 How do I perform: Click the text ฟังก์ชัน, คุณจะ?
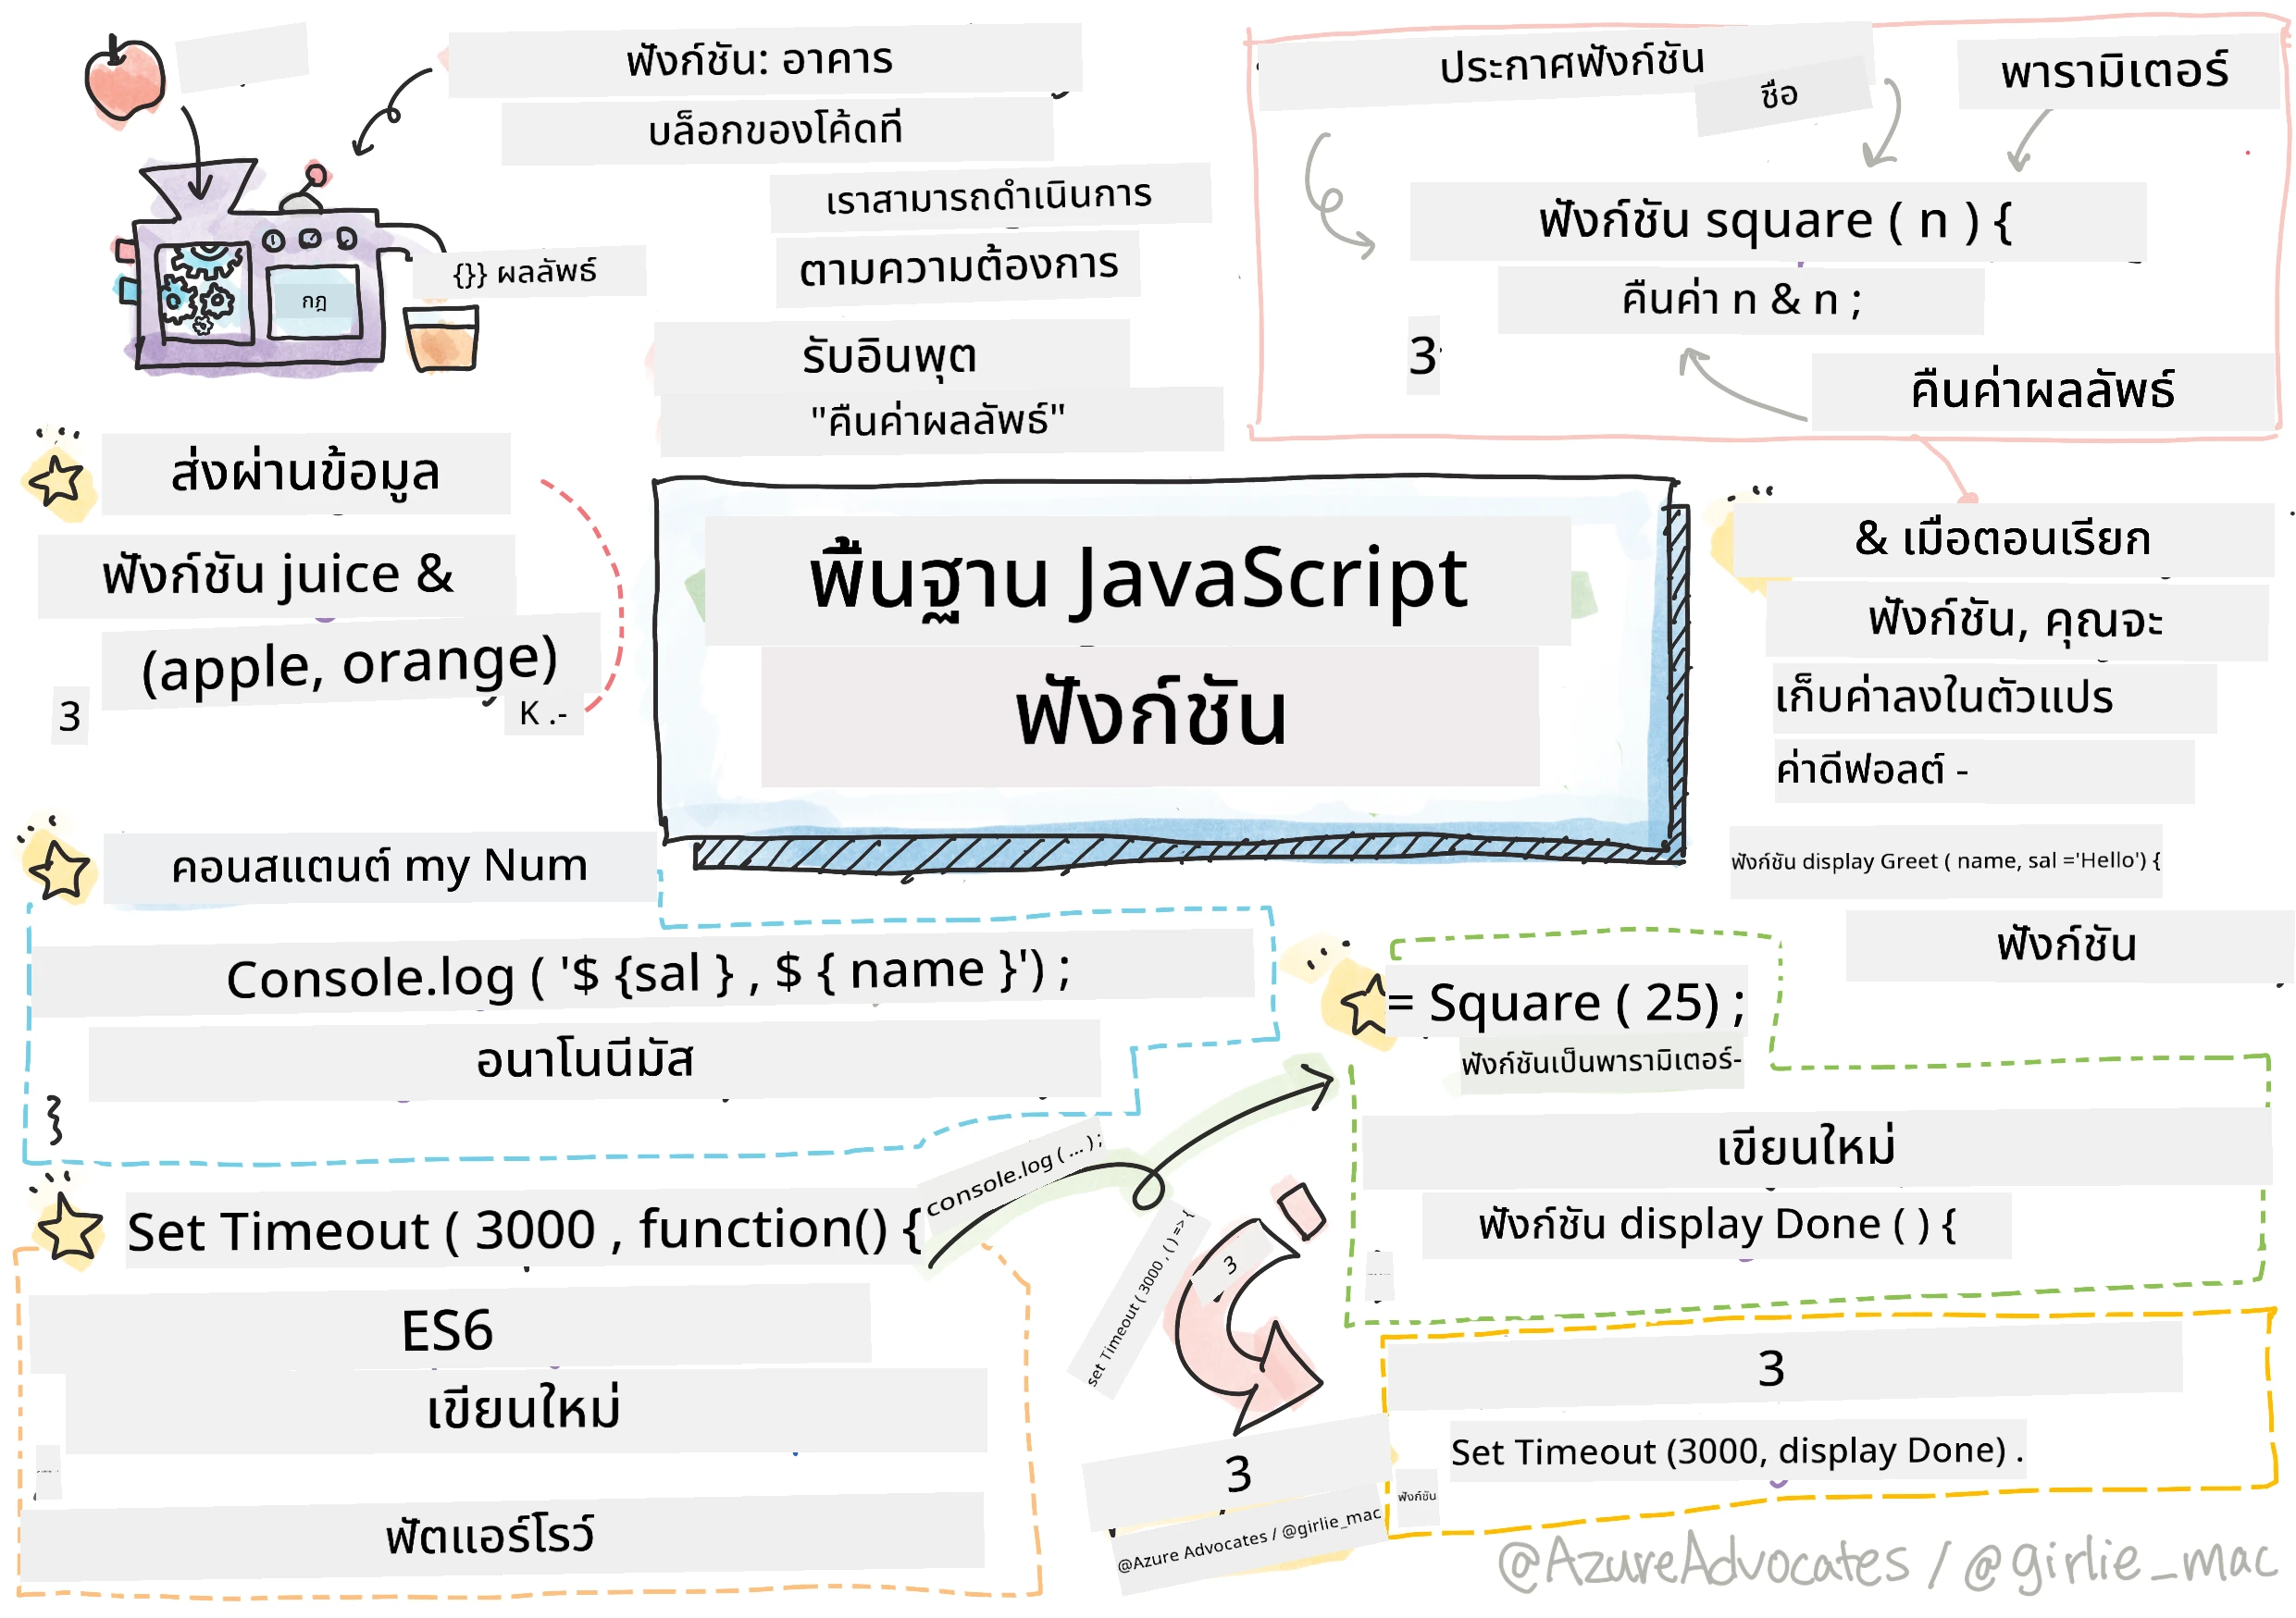click(x=2015, y=622)
